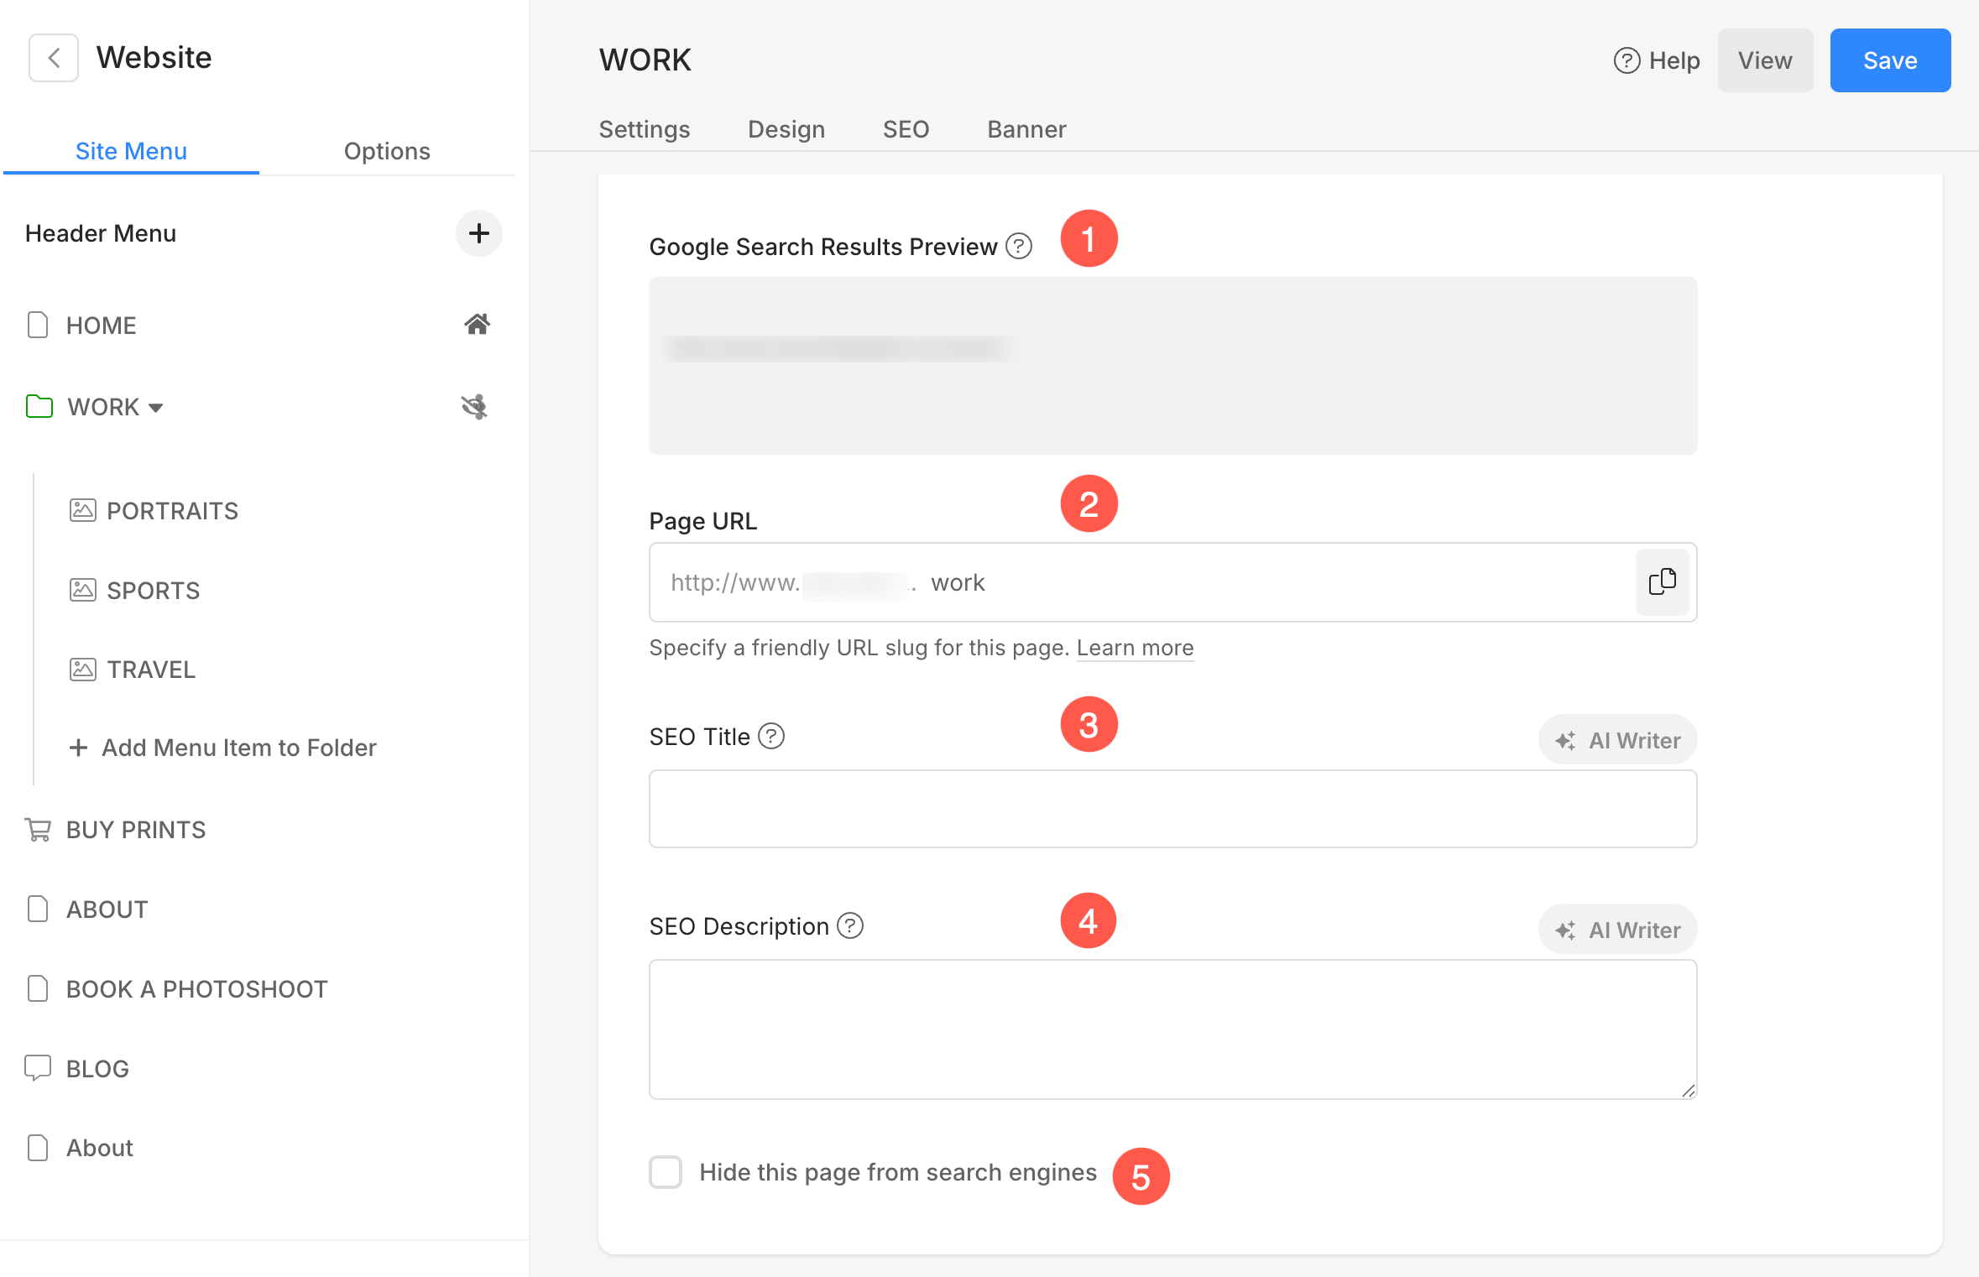Follow the Learn more link
The height and width of the screenshot is (1277, 1979).
pyautogui.click(x=1135, y=648)
